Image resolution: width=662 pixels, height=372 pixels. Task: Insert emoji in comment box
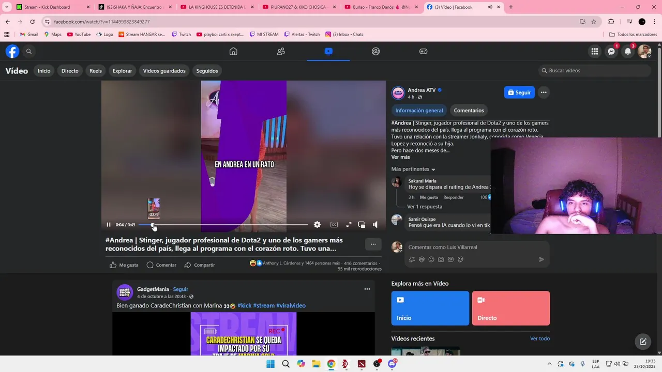(x=431, y=259)
